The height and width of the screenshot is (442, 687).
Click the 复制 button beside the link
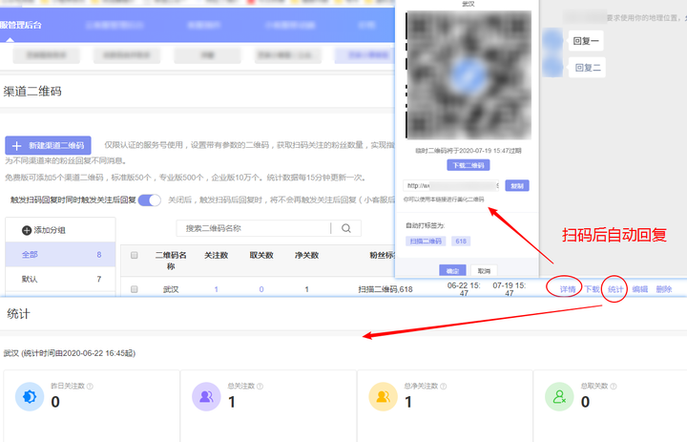[517, 186]
